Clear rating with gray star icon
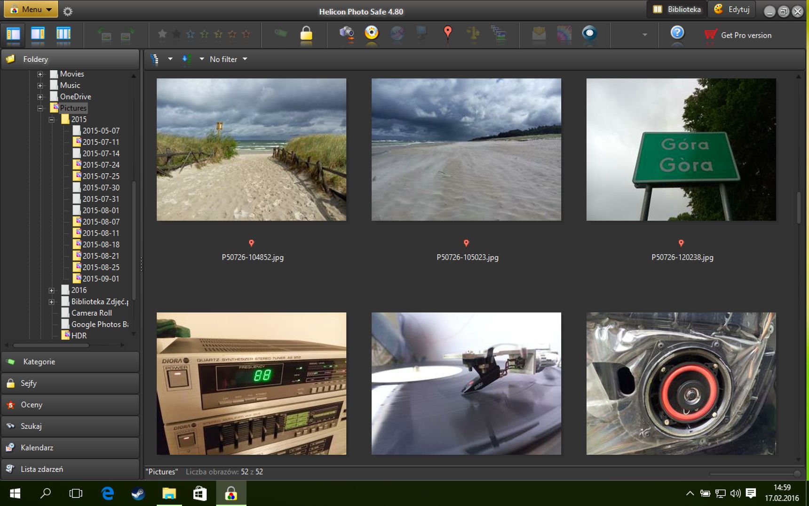The height and width of the screenshot is (506, 809). [162, 34]
